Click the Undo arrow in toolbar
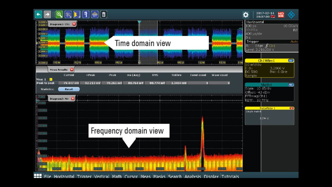The width and height of the screenshot is (332, 187). (x=38, y=14)
